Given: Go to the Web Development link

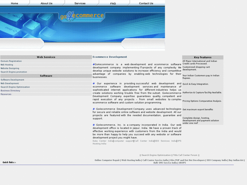Looking at the screenshot, I should 10,84.
